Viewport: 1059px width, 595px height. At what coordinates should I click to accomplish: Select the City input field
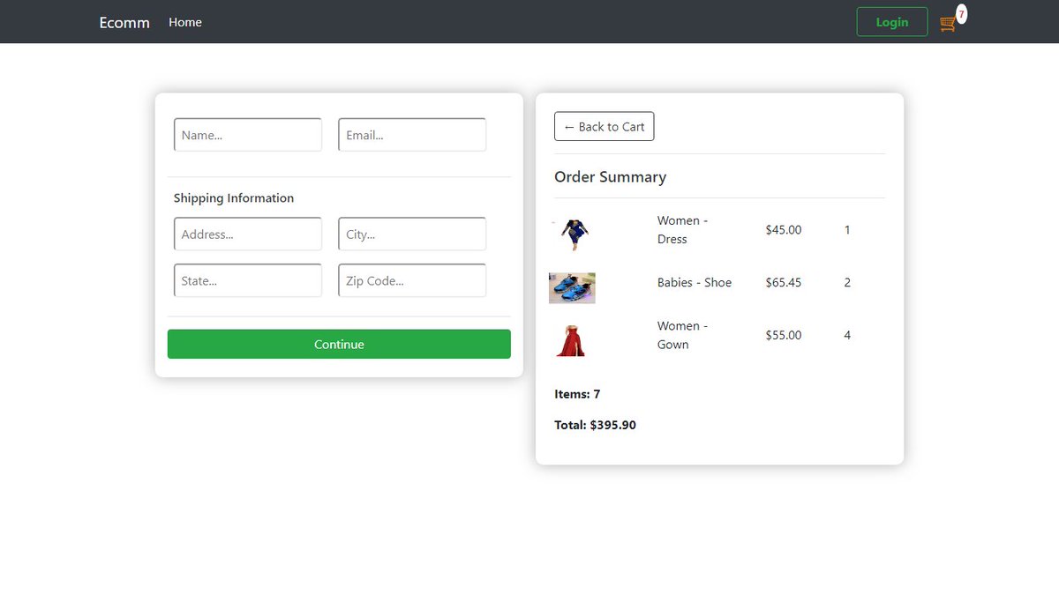[412, 234]
